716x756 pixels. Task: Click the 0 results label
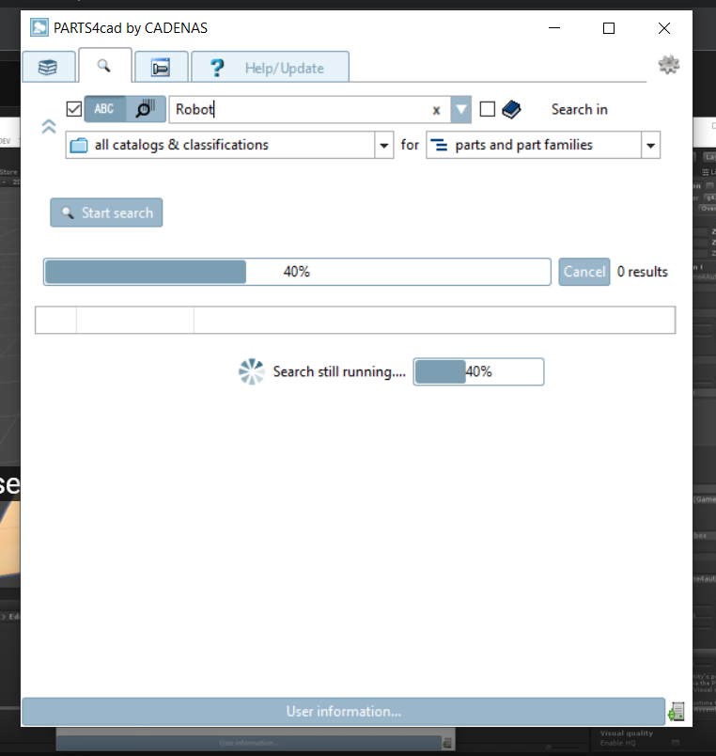(x=643, y=272)
